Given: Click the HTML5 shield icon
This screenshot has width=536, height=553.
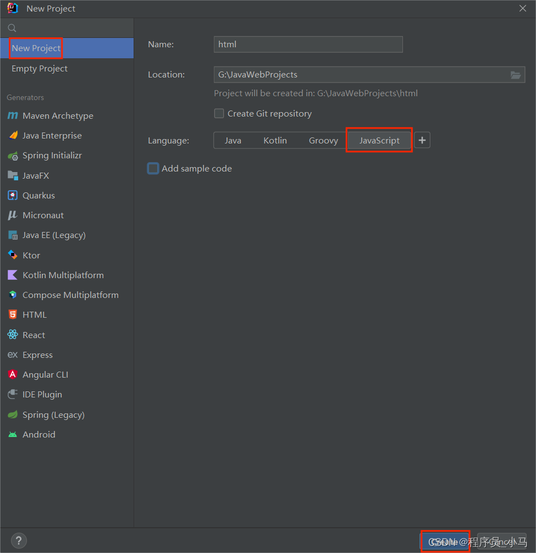Looking at the screenshot, I should coord(13,314).
